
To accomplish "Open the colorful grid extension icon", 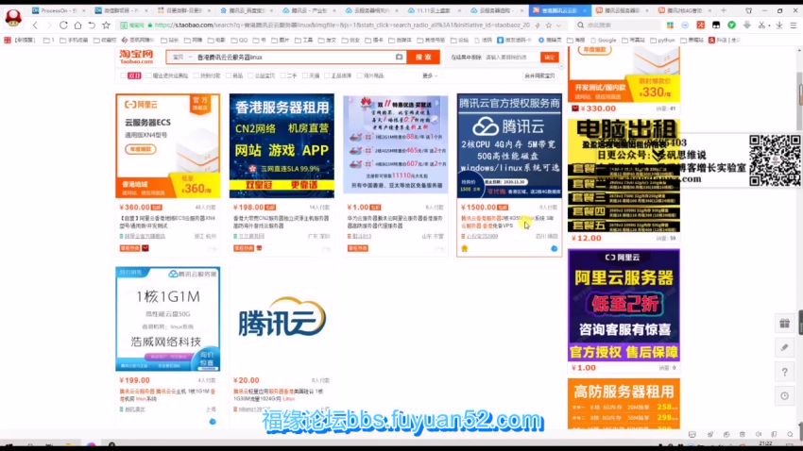I will click(670, 25).
